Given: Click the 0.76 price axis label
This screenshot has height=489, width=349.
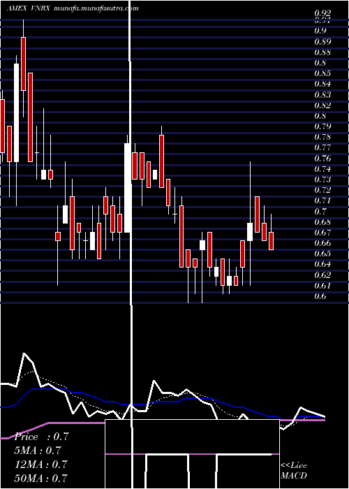Looking at the screenshot, I should pos(322,159).
